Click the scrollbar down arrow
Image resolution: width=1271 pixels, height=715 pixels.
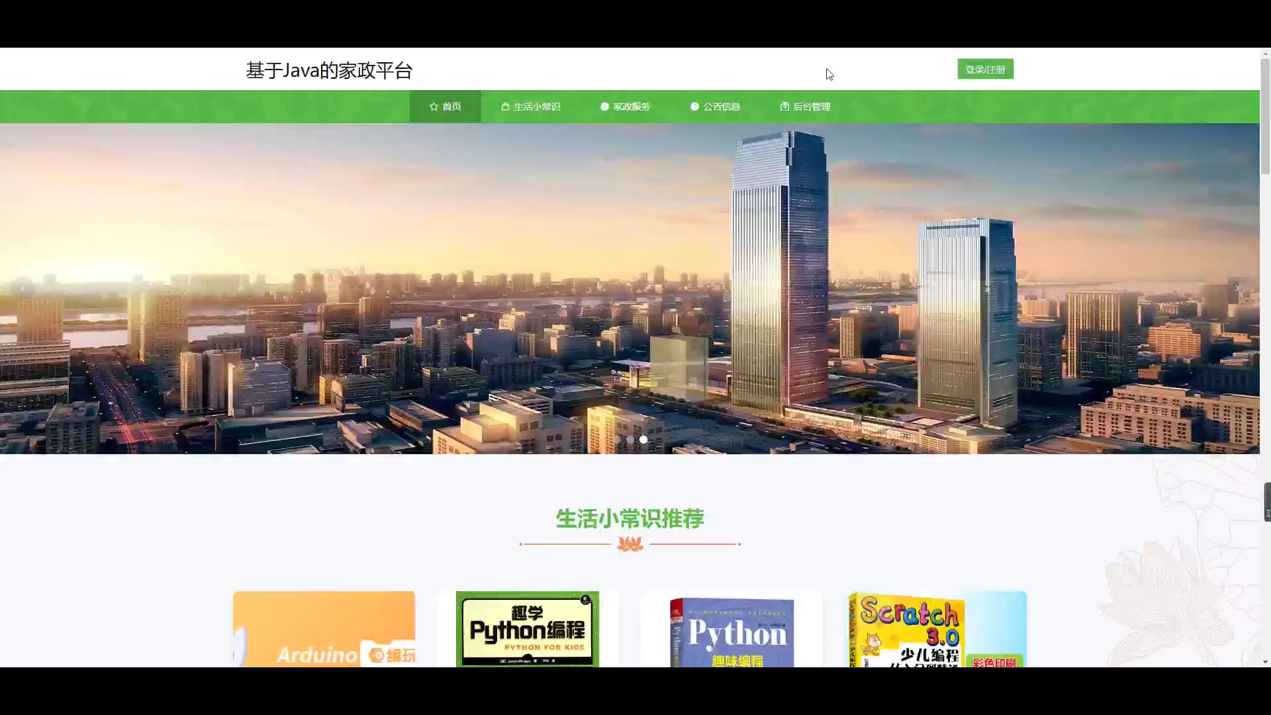1265,661
